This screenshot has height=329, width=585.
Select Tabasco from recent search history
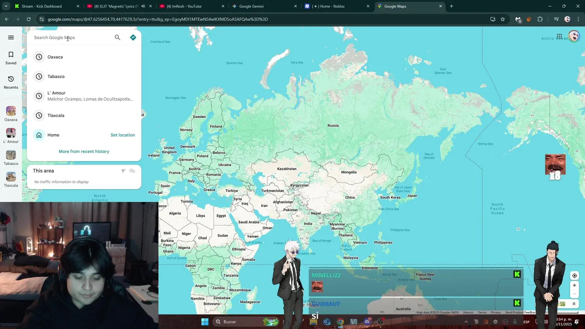84,76
